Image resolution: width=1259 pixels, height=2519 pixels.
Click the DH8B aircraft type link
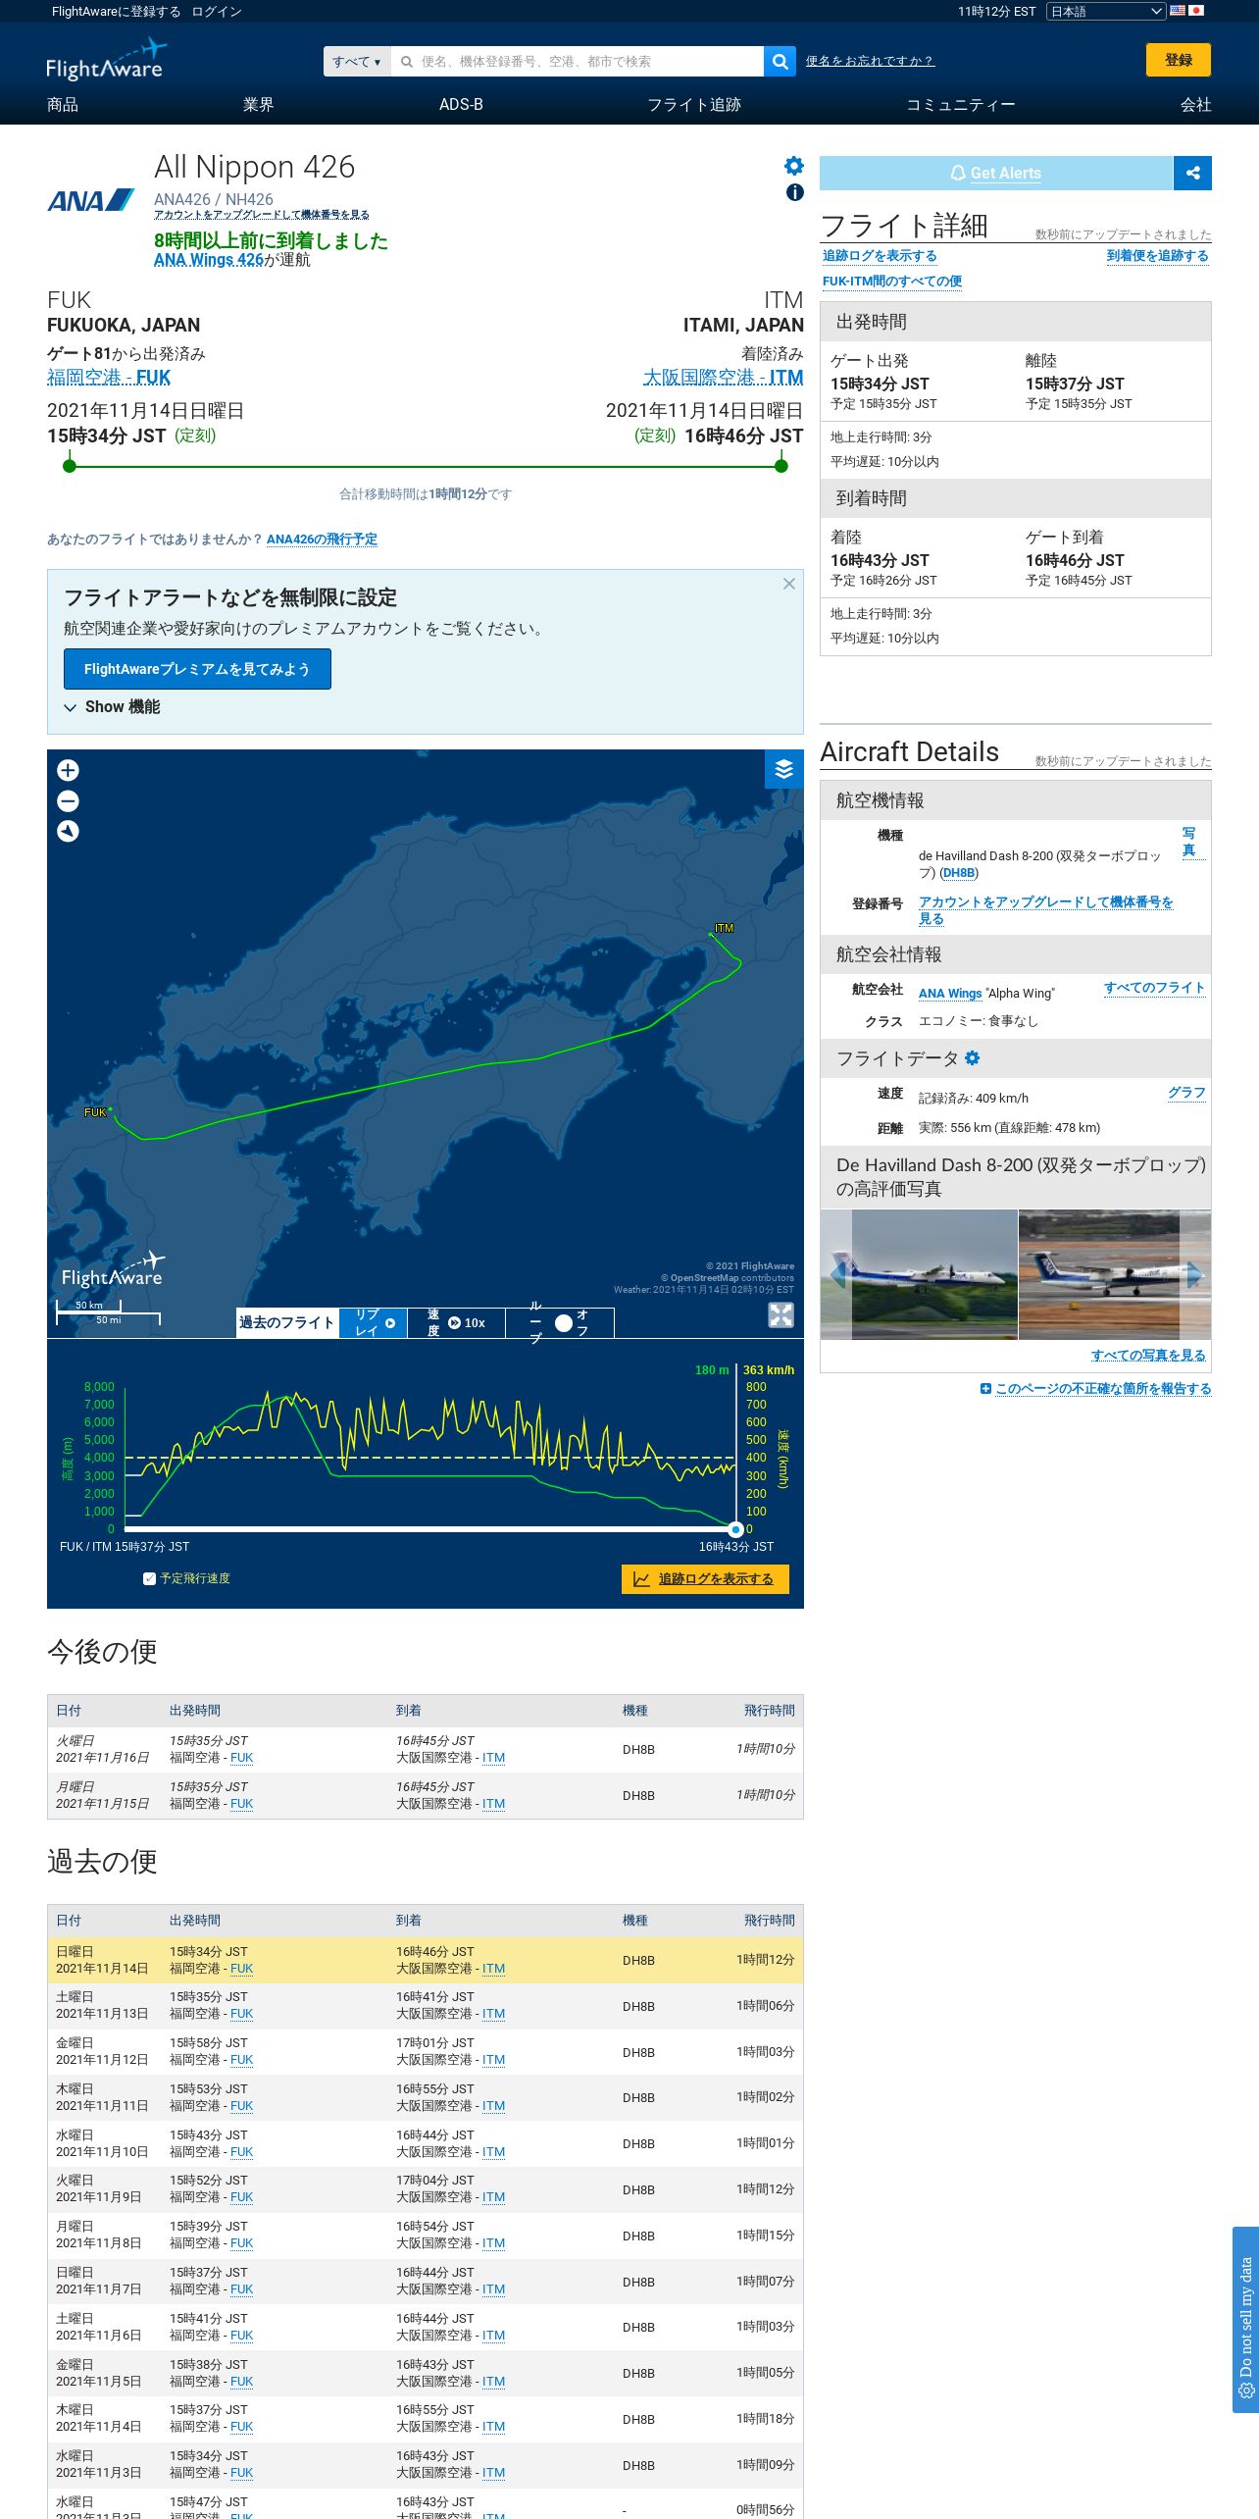[x=958, y=873]
